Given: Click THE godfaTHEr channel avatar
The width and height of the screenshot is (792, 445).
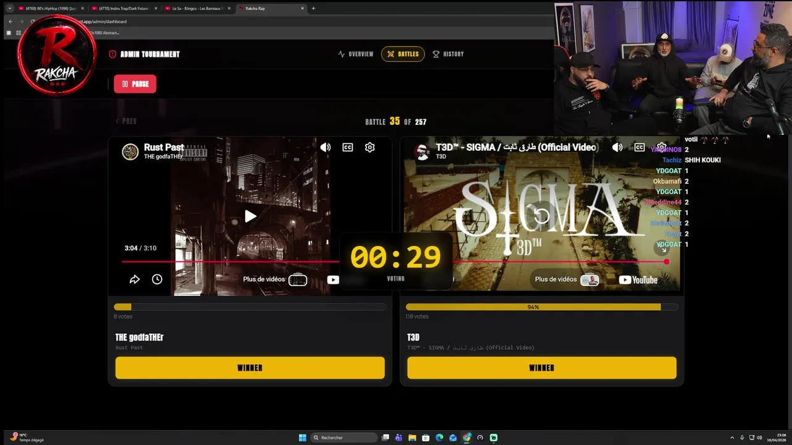Looking at the screenshot, I should point(130,151).
